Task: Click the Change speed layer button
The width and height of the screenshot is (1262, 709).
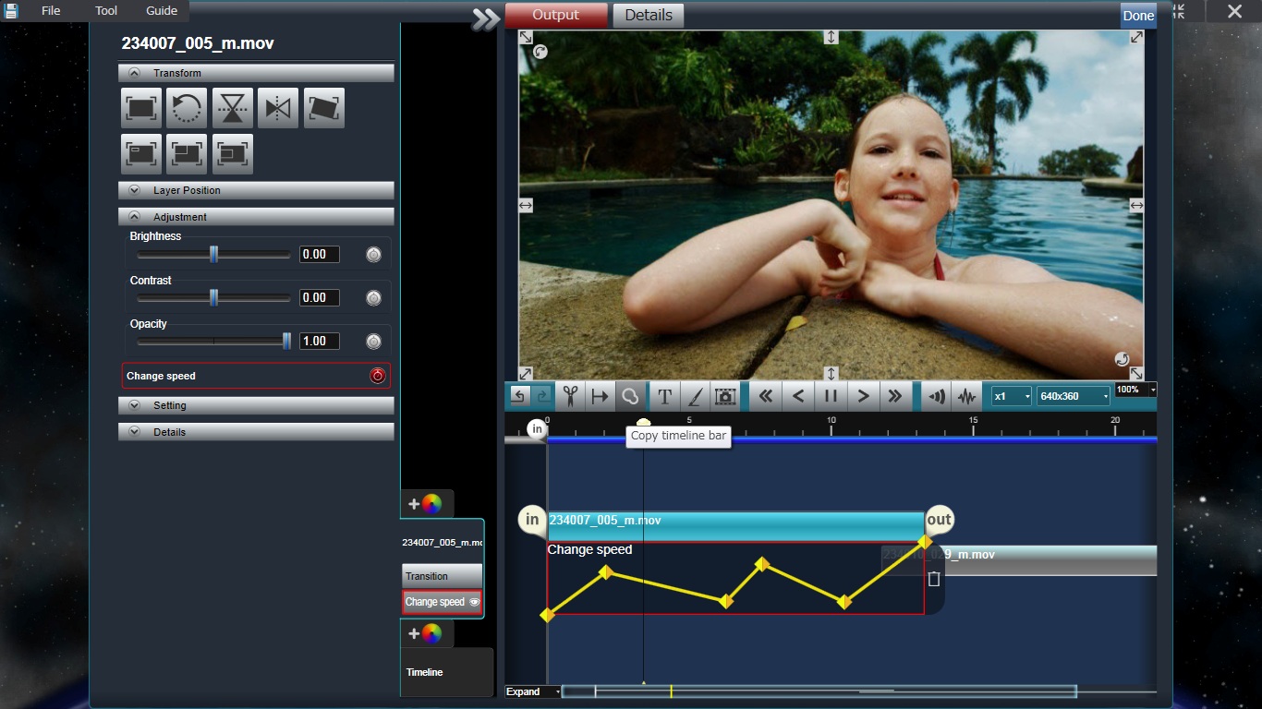Action: coord(442,602)
